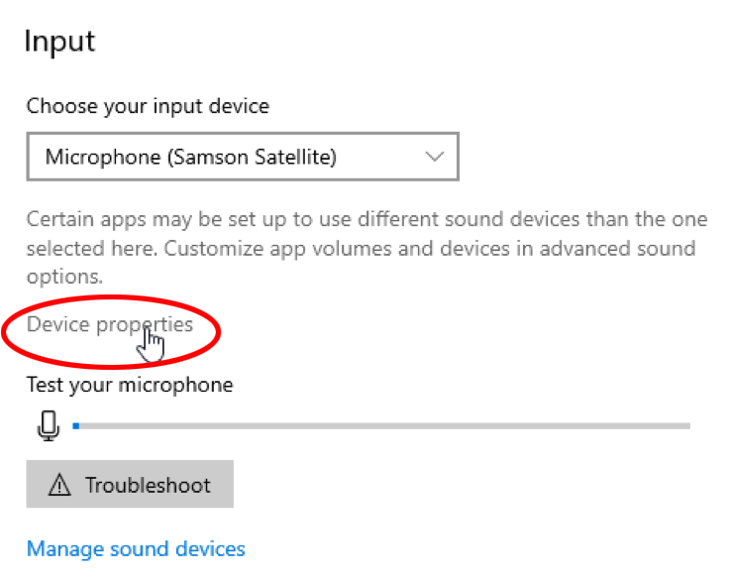Open the Microphone (Samson Satellite) combo box

coord(243,157)
